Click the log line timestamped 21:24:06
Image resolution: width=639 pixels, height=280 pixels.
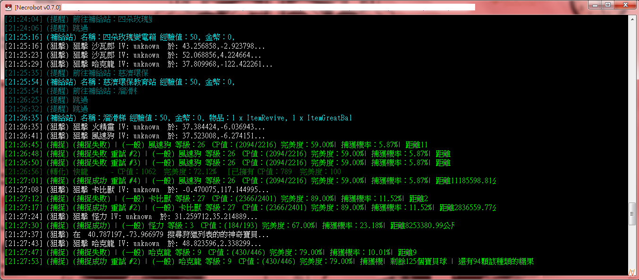[x=46, y=28]
